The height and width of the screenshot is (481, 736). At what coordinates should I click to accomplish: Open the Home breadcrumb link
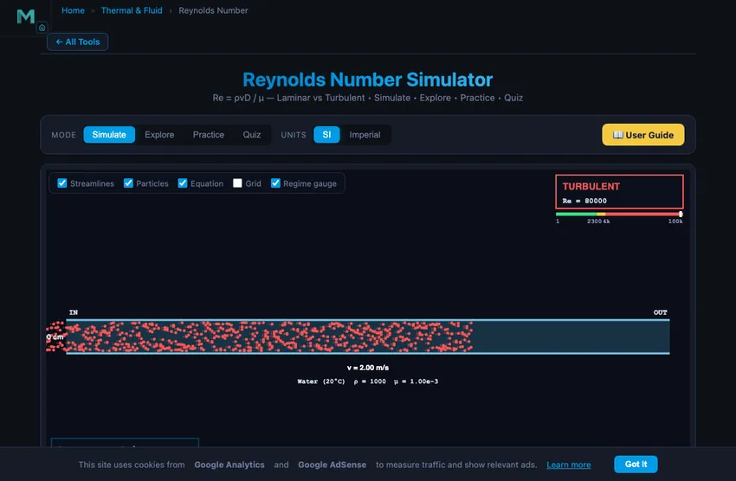tap(73, 10)
